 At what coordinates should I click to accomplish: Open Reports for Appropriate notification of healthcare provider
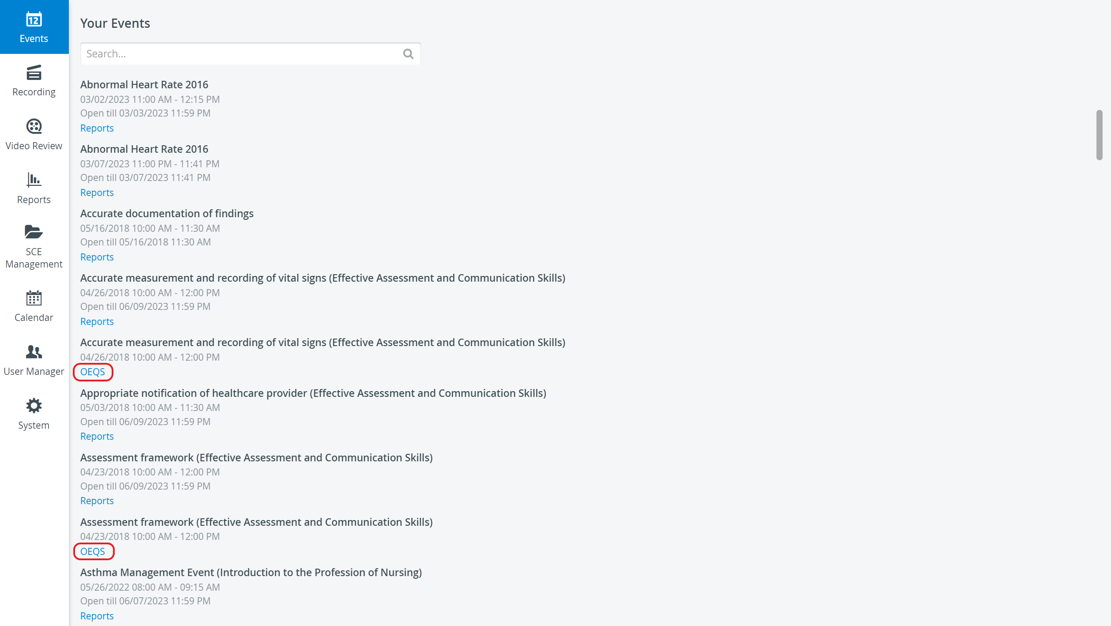tap(97, 436)
